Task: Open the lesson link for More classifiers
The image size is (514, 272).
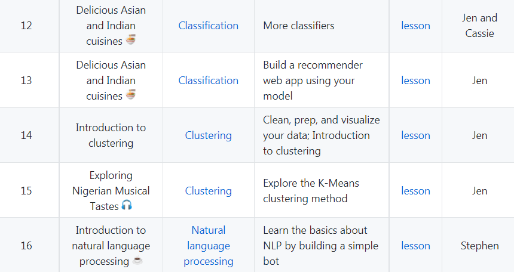Action: [415, 26]
